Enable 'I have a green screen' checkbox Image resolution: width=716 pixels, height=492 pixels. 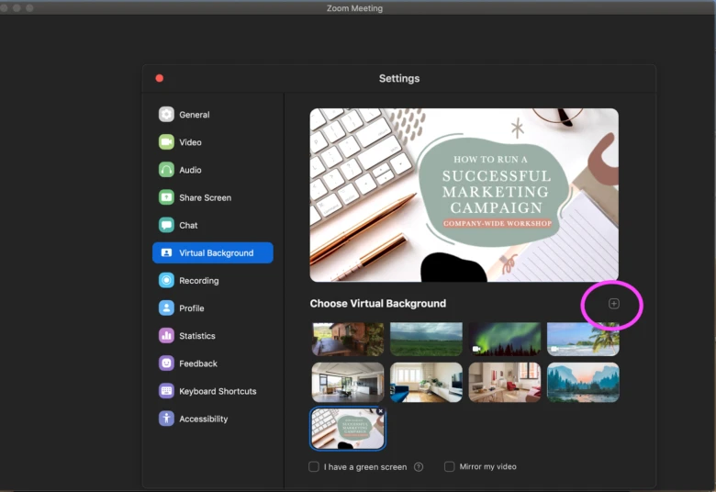(x=314, y=467)
